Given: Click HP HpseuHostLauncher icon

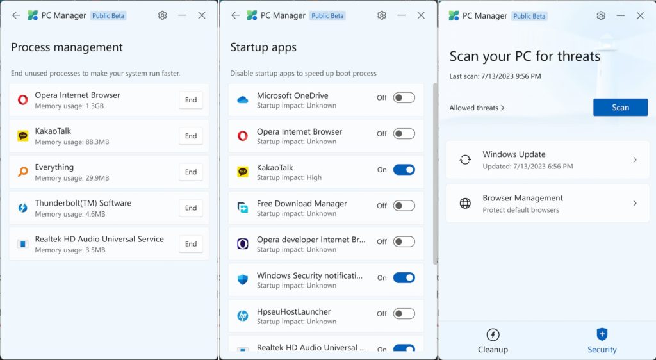Looking at the screenshot, I should click(x=243, y=316).
